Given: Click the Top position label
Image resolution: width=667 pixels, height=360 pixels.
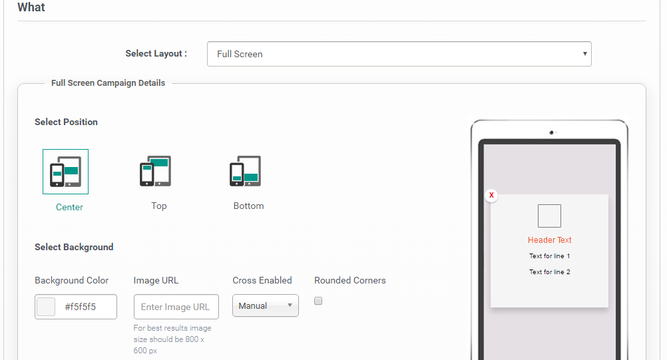Looking at the screenshot, I should (x=158, y=206).
